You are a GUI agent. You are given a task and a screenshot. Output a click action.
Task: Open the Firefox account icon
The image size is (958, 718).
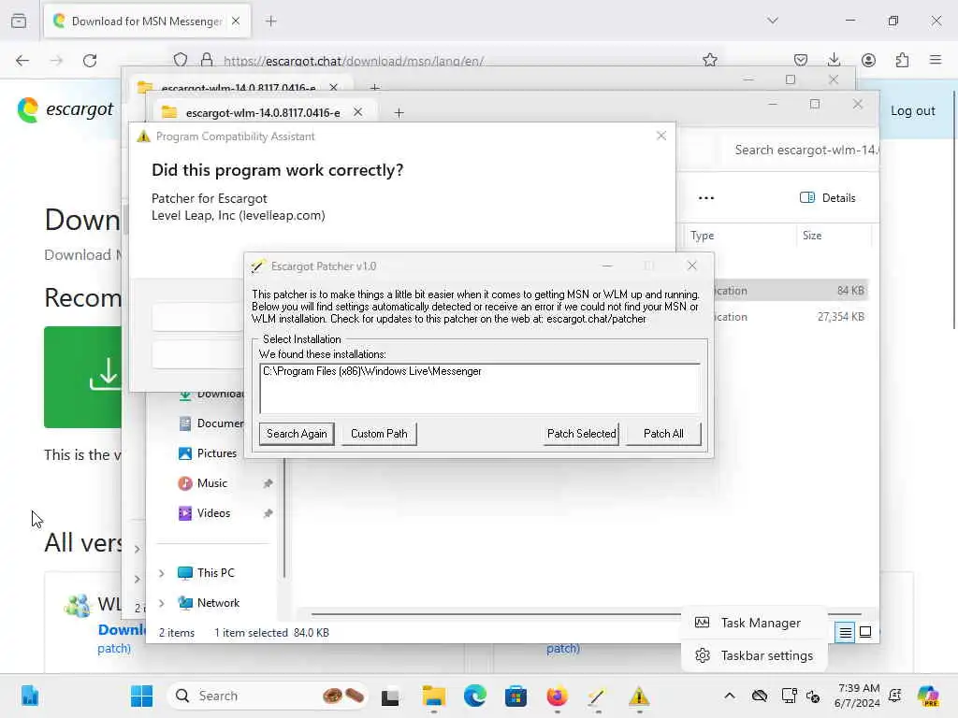coord(868,60)
